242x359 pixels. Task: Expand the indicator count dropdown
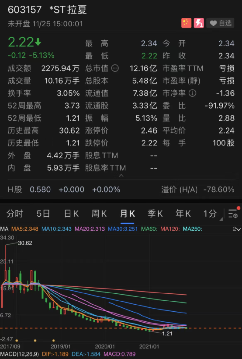click(237, 229)
